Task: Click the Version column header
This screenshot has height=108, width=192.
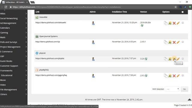Action: [143, 12]
